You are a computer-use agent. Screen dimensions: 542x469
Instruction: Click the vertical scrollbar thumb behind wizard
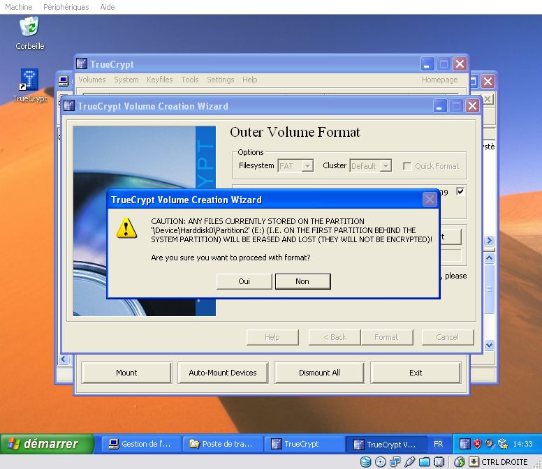pos(489,289)
